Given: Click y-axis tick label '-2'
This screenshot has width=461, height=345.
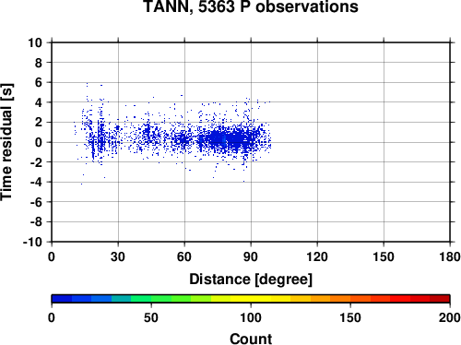Looking at the screenshot, I should click(36, 162).
